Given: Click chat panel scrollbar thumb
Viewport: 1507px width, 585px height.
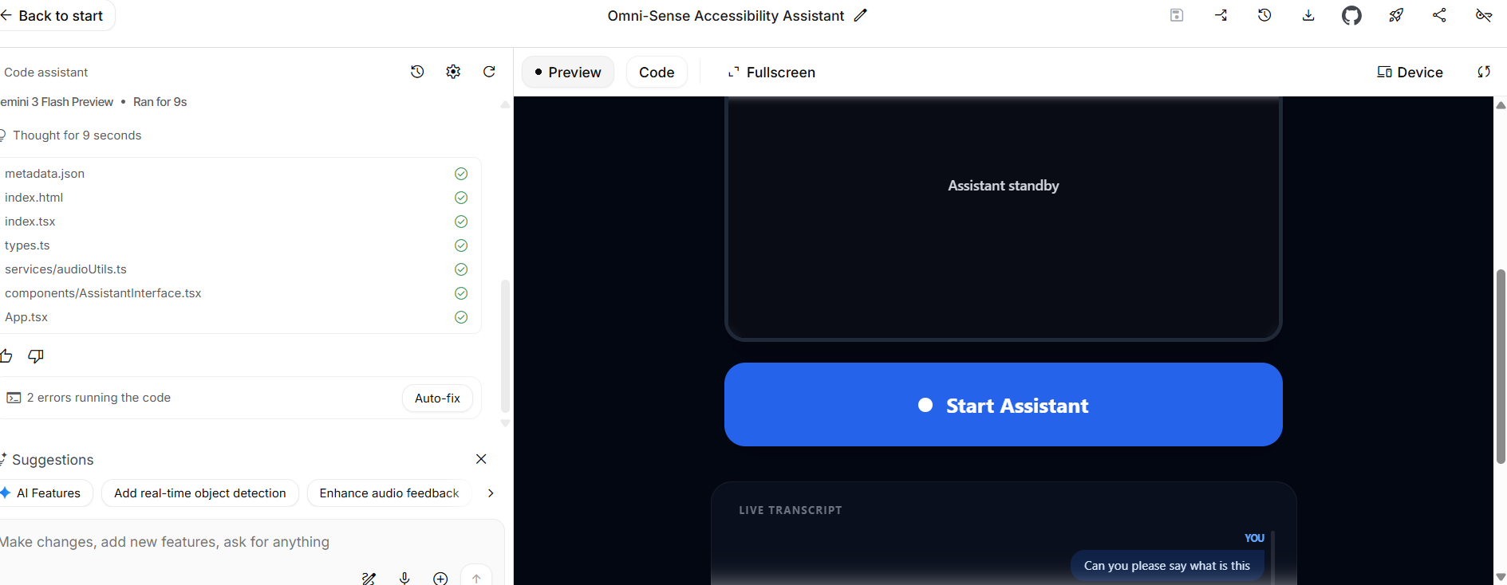Looking at the screenshot, I should (505, 345).
